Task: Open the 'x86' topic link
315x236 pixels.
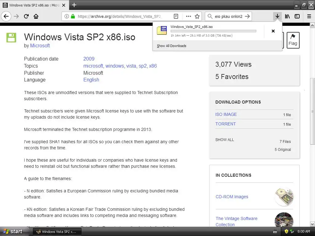Action: pos(153,66)
